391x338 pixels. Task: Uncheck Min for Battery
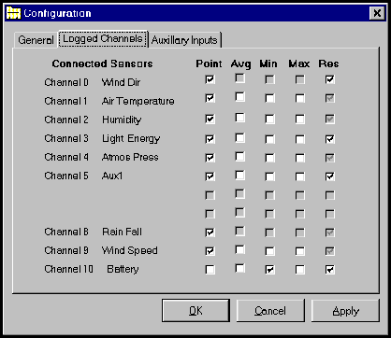270,270
